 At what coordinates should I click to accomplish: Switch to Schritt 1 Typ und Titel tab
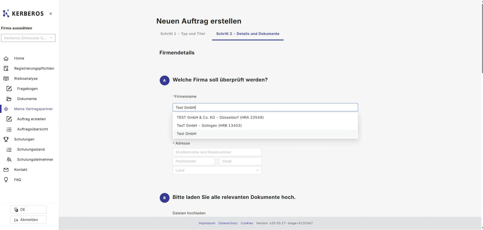[x=183, y=34]
